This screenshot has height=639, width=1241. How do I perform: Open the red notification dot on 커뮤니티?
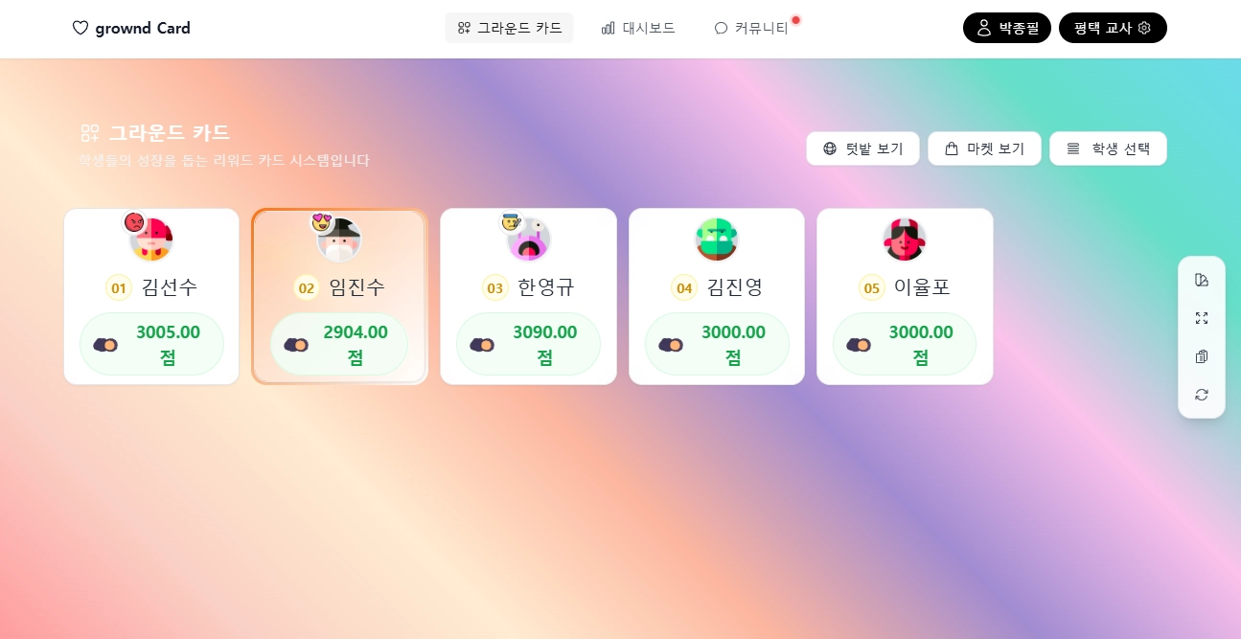[795, 20]
